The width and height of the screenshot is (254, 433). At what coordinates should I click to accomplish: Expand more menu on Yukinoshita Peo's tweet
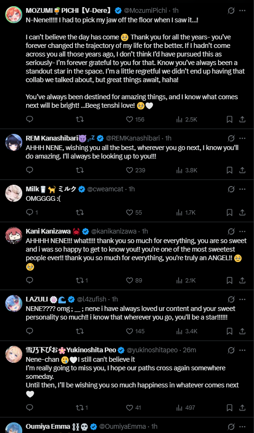[243, 350]
